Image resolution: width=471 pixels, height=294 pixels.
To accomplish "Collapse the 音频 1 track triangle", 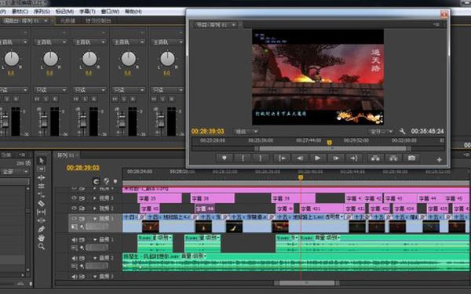I will [95, 240].
